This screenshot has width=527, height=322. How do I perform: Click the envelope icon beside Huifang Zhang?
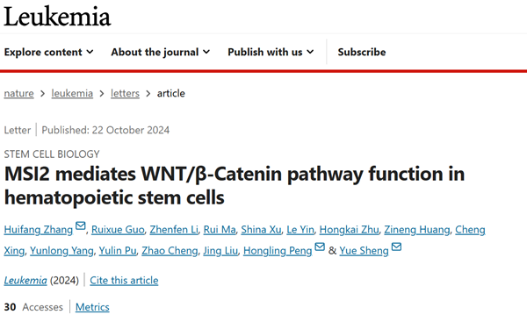point(80,225)
